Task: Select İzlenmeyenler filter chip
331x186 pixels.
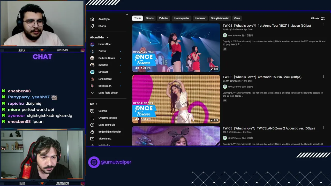Action: pyautogui.click(x=182, y=18)
